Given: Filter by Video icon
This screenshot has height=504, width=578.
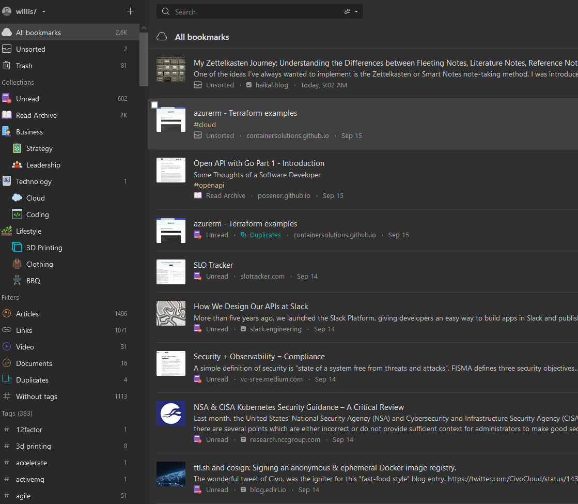Looking at the screenshot, I should click(7, 346).
